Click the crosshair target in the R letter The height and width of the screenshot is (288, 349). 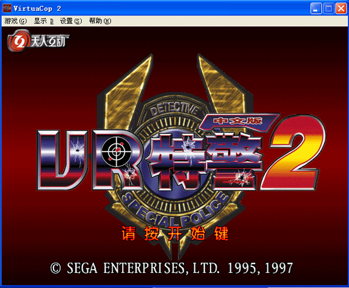click(x=116, y=152)
